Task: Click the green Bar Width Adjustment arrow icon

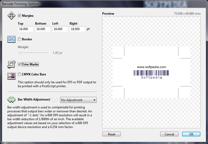Action: [x=11, y=99]
